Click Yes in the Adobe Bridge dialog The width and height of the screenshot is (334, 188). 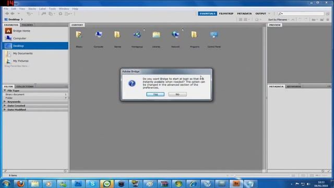[156, 94]
